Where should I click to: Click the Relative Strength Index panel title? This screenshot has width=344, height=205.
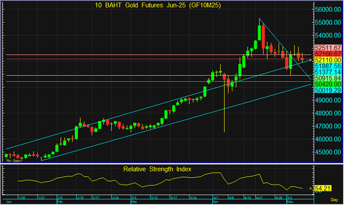[x=158, y=169]
